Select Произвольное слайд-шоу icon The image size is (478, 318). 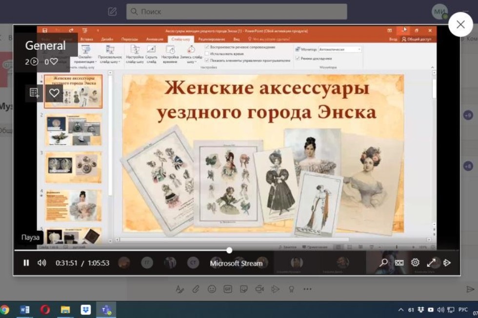pyautogui.click(x=111, y=50)
